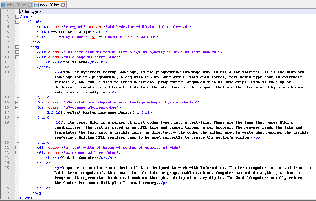Click line number 25 in the gutter
Screen dimensions: 316x201
pos(7,168)
